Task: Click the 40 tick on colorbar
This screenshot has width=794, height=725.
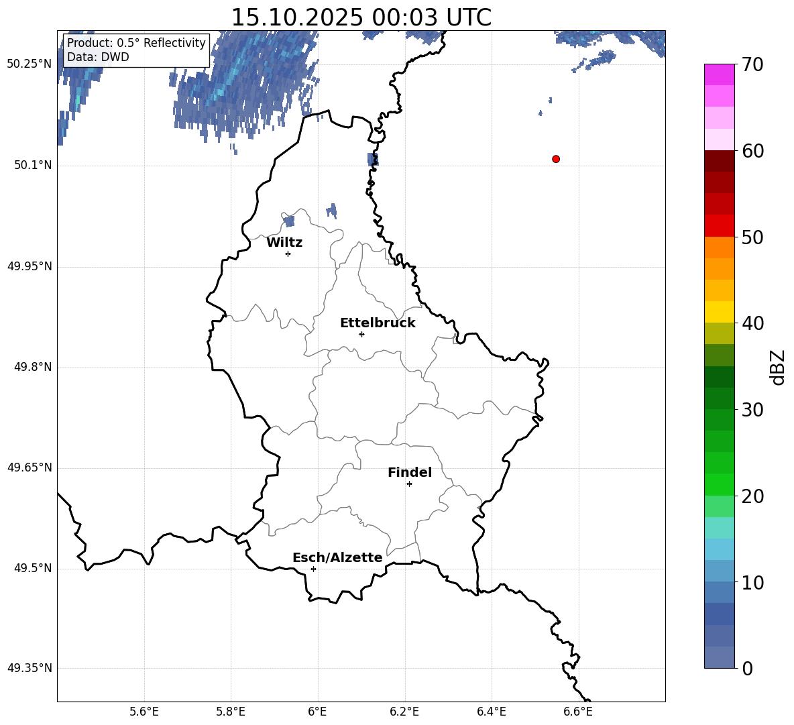Action: click(x=752, y=323)
